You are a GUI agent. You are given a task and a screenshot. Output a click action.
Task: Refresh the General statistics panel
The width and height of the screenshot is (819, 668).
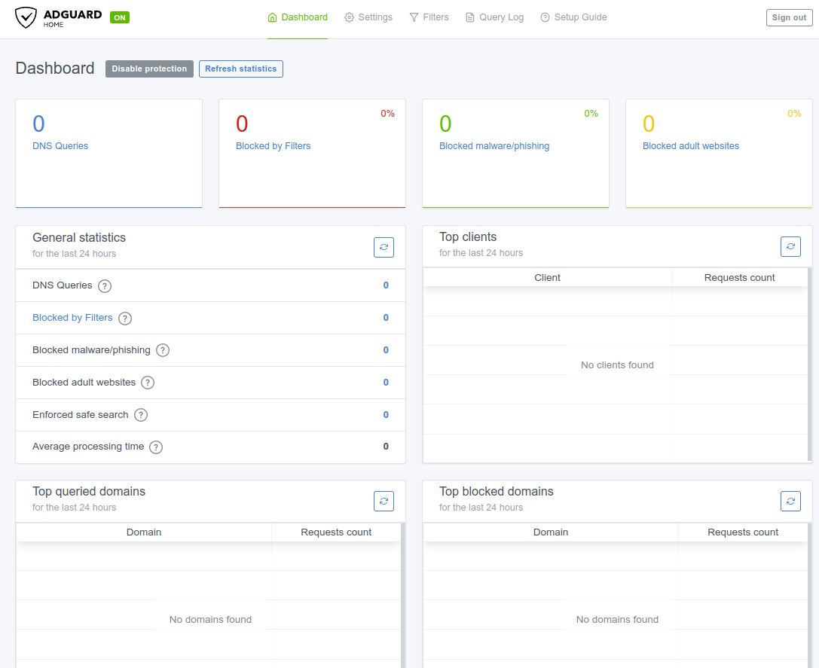[384, 247]
